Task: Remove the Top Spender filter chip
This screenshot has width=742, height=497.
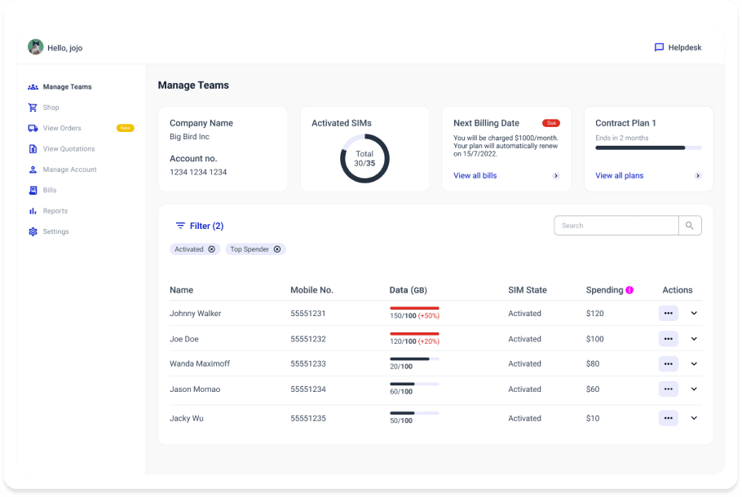Action: pos(277,249)
